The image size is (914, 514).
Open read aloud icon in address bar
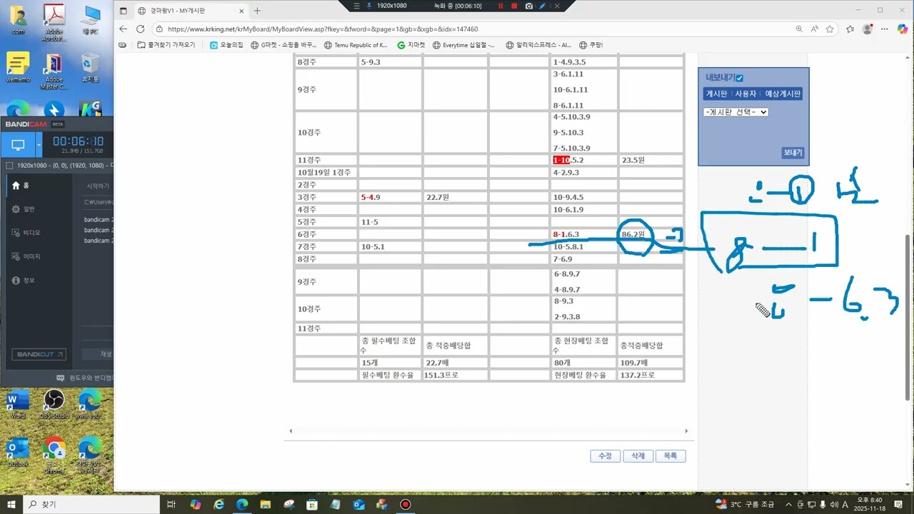[815, 29]
